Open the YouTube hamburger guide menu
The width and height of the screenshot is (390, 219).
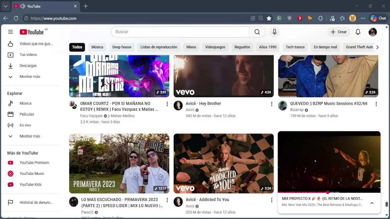tap(10, 32)
